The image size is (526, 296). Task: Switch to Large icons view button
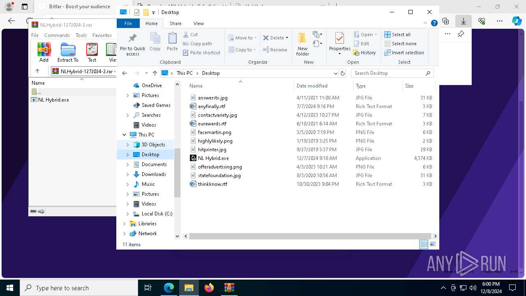pos(433,245)
